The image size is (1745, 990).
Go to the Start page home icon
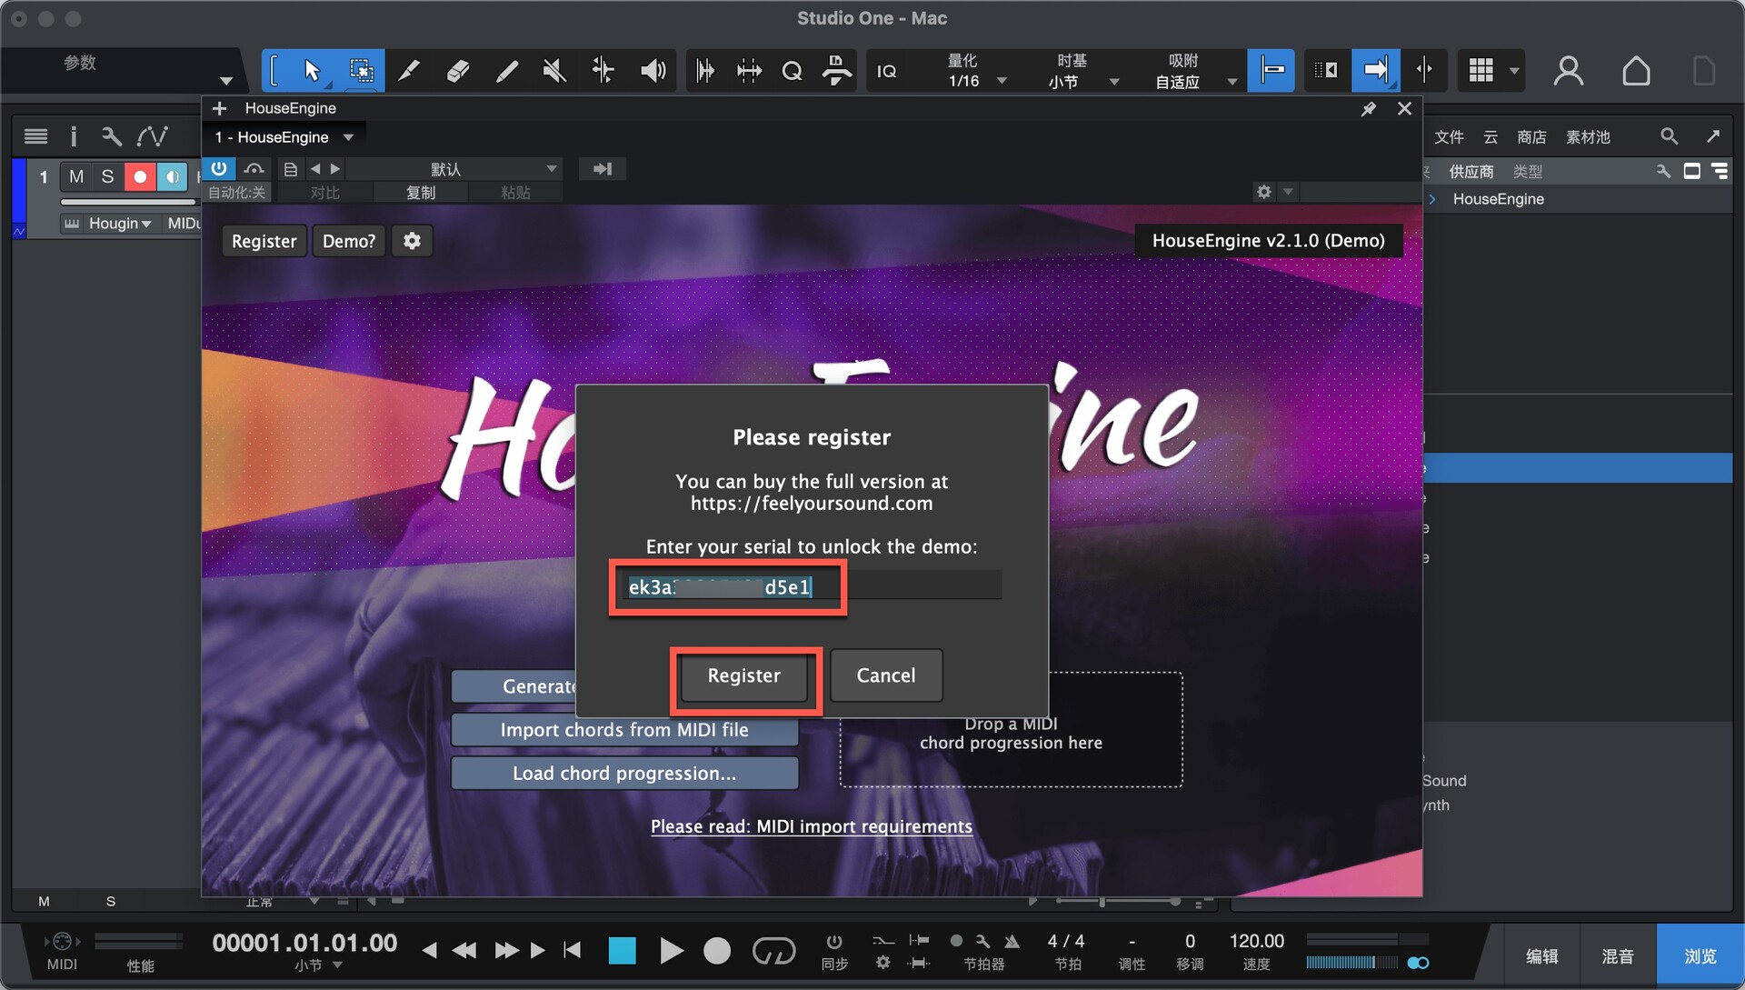[1636, 70]
